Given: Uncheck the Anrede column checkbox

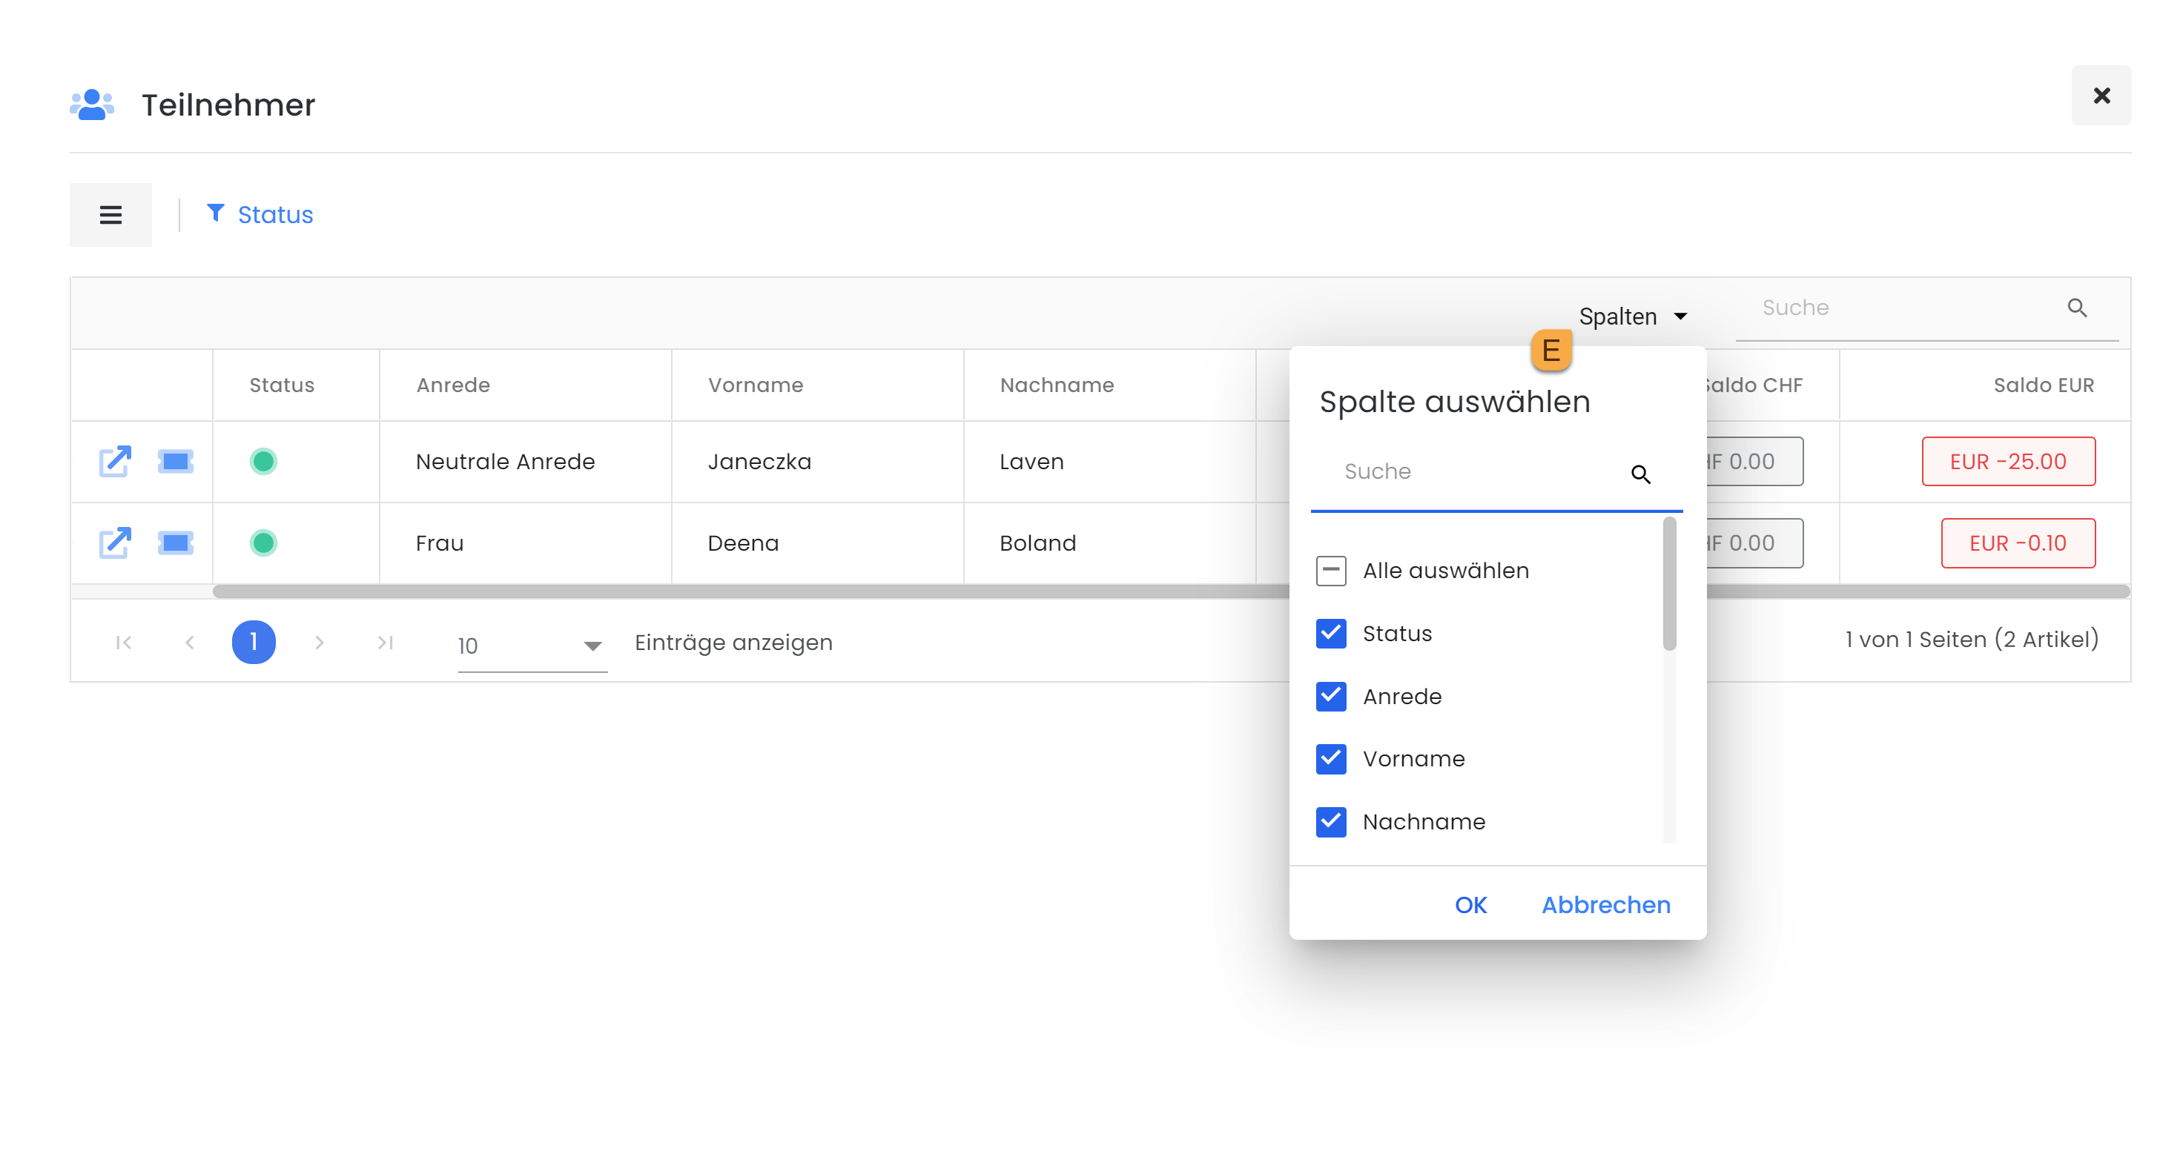Looking at the screenshot, I should [1330, 696].
